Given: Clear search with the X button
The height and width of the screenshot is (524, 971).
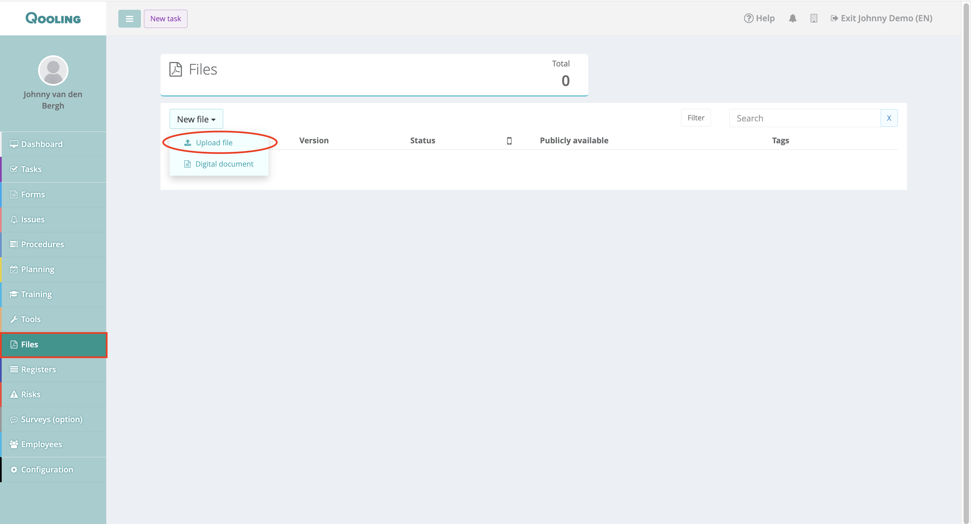Looking at the screenshot, I should coord(888,118).
